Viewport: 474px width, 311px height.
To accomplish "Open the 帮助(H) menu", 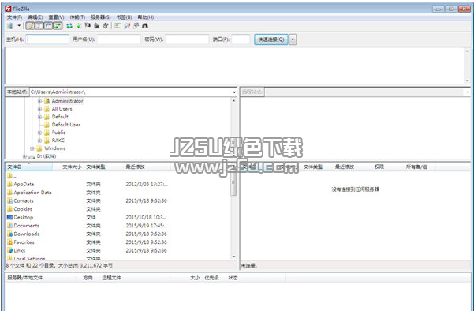I will pos(146,17).
